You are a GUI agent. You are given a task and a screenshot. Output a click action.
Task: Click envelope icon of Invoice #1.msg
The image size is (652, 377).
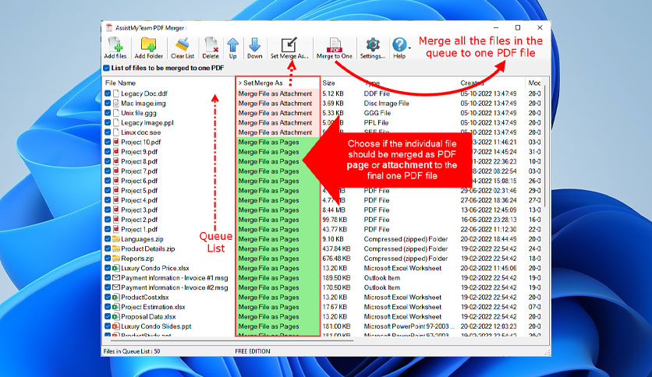point(116,277)
